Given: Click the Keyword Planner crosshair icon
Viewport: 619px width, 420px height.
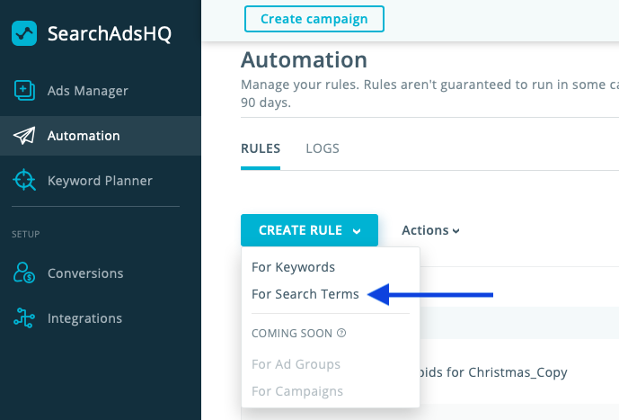Looking at the screenshot, I should (x=24, y=181).
